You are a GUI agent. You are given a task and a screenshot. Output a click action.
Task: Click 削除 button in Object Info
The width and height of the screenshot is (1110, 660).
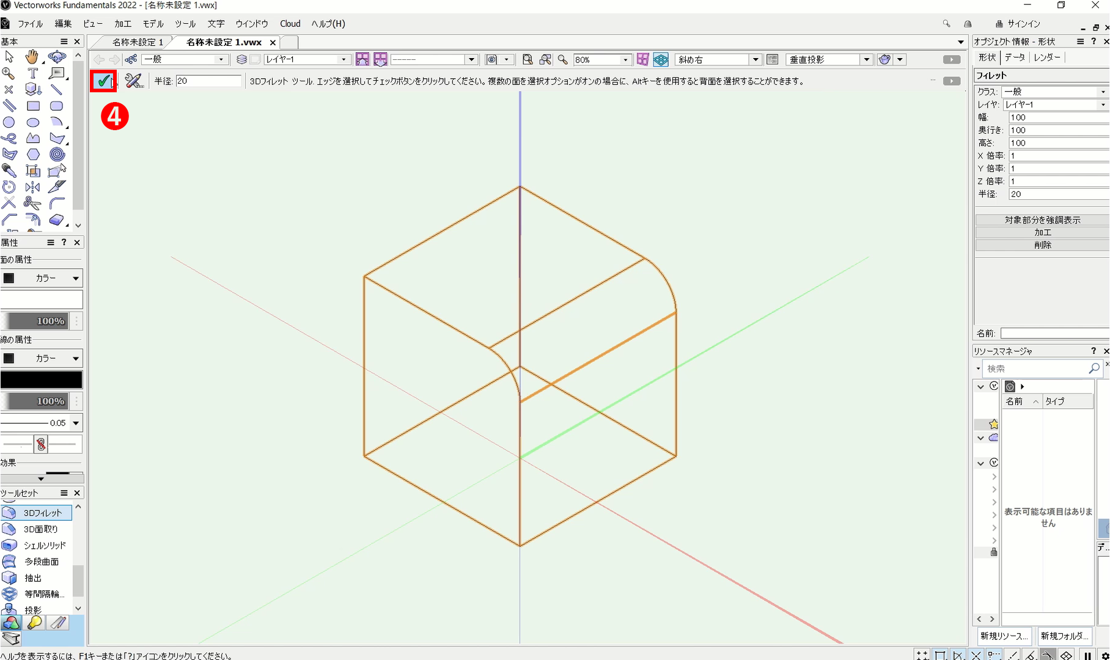pos(1042,245)
